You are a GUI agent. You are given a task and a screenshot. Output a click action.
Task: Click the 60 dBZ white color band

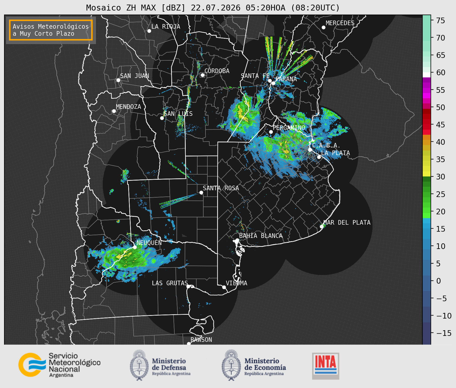427,75
